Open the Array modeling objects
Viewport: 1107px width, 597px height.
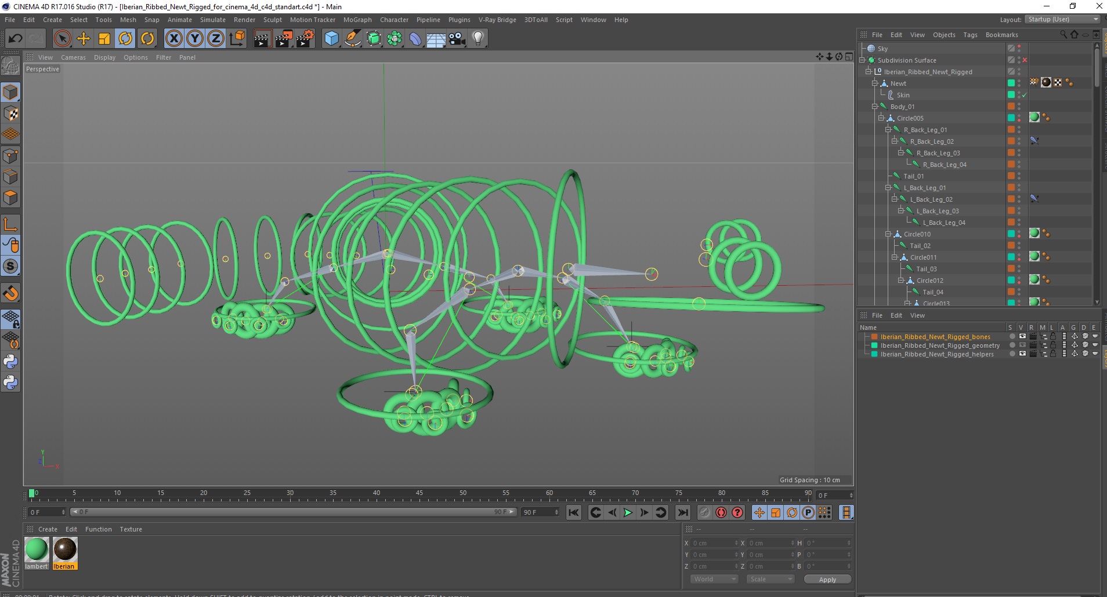(x=395, y=39)
